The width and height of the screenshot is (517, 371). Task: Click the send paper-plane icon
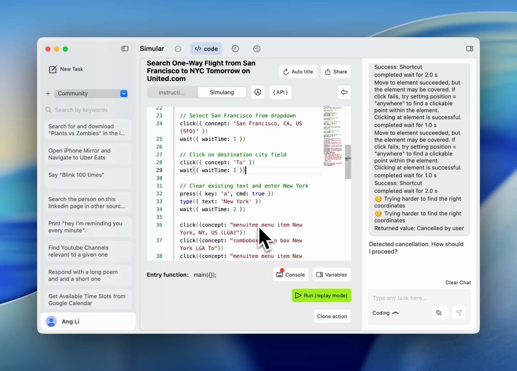[459, 313]
